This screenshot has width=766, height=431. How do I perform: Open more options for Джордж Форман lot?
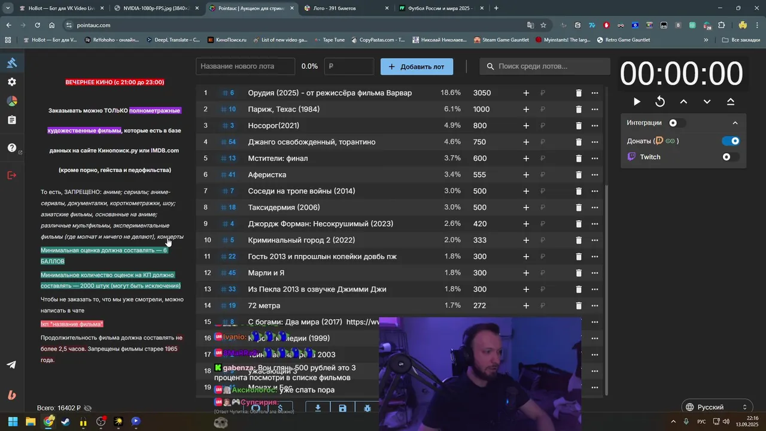click(x=595, y=224)
